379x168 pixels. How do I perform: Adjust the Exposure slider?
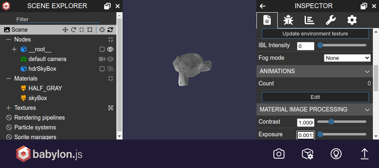pyautogui.click(x=342, y=134)
